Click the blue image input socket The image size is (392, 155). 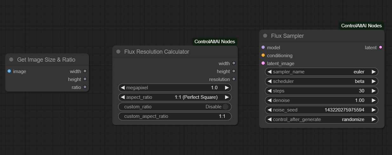tap(9, 71)
